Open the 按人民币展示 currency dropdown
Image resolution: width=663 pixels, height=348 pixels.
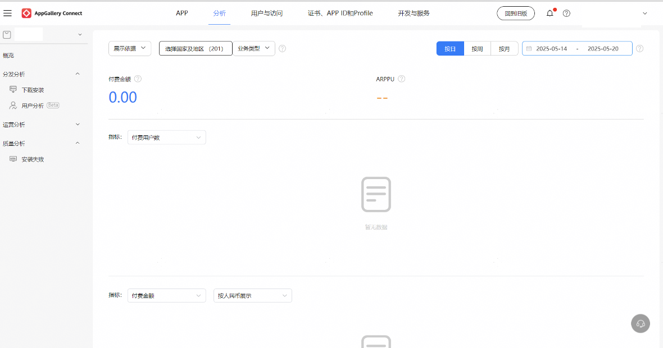coord(252,295)
